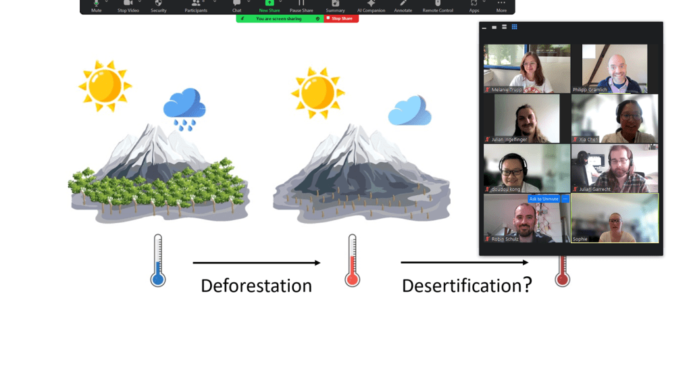The height and width of the screenshot is (385, 691).
Task: Open the Participants panel
Action: (196, 5)
